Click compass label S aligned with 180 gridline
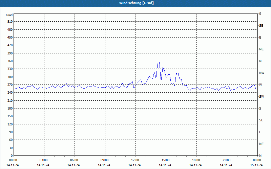271x169 pixels. tap(260, 108)
